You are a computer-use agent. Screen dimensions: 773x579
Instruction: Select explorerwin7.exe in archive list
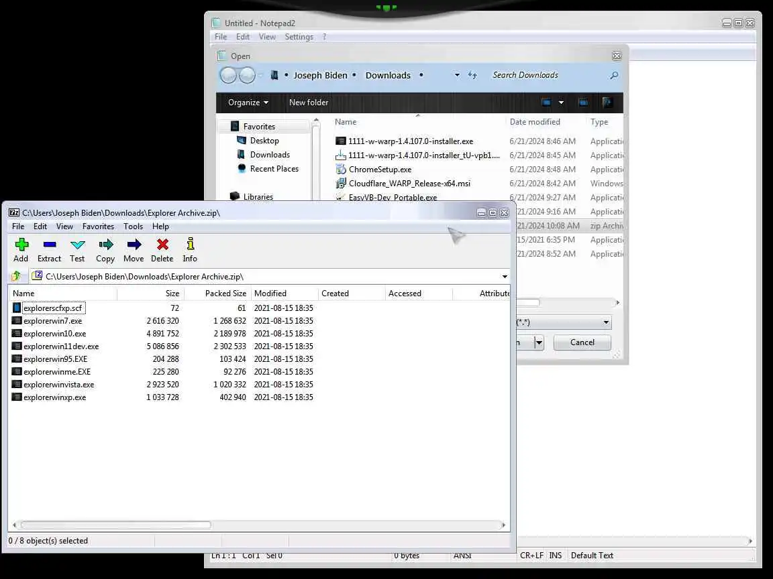[x=53, y=321]
